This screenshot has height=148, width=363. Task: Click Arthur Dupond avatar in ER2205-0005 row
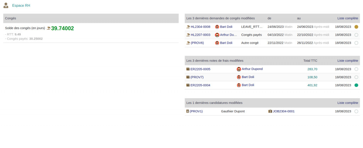coord(239,69)
